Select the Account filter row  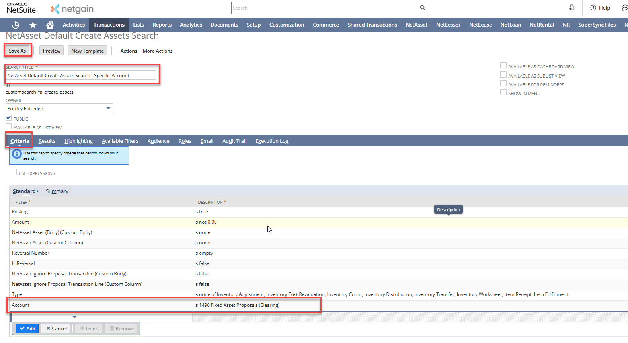pyautogui.click(x=21, y=305)
